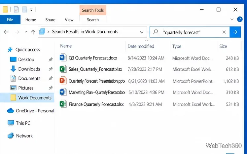247x154 pixels.
Task: Click the OneDrive cloud icon
Action: click(11, 111)
